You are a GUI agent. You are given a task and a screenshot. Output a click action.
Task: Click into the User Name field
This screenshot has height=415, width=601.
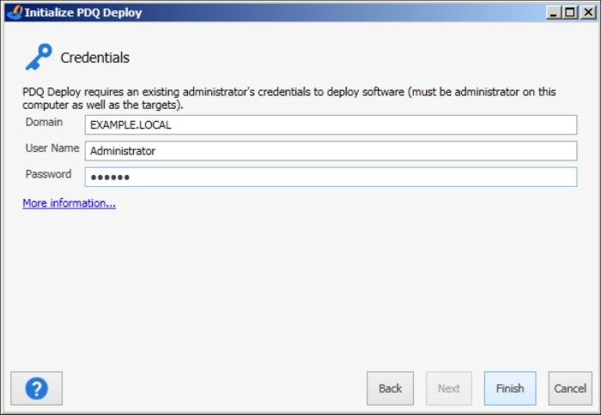[x=331, y=151]
